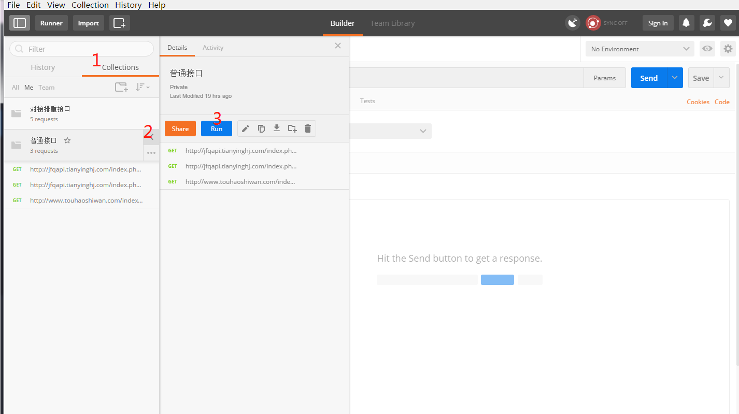Viewport: 739px width, 414px height.
Task: Switch to the Team Library tab
Action: (392, 23)
